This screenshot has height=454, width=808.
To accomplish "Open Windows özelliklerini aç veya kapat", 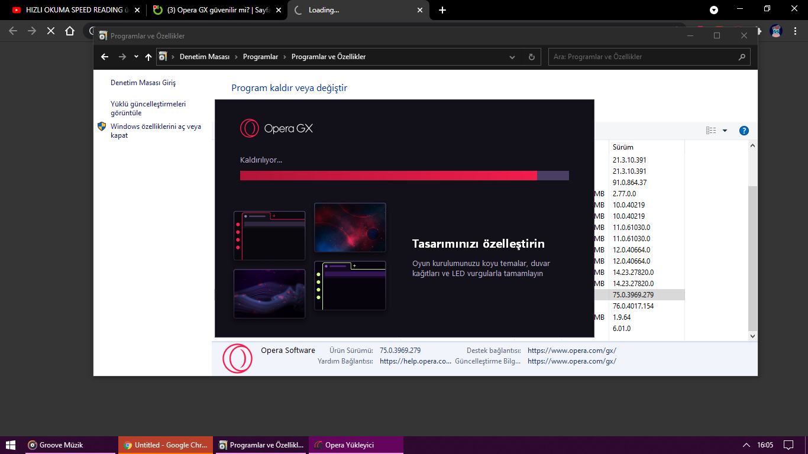I will 156,131.
